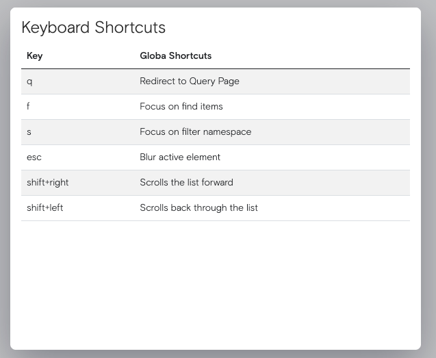Select the 'q' key cell
Screen dimensions: 436x358
29,81
